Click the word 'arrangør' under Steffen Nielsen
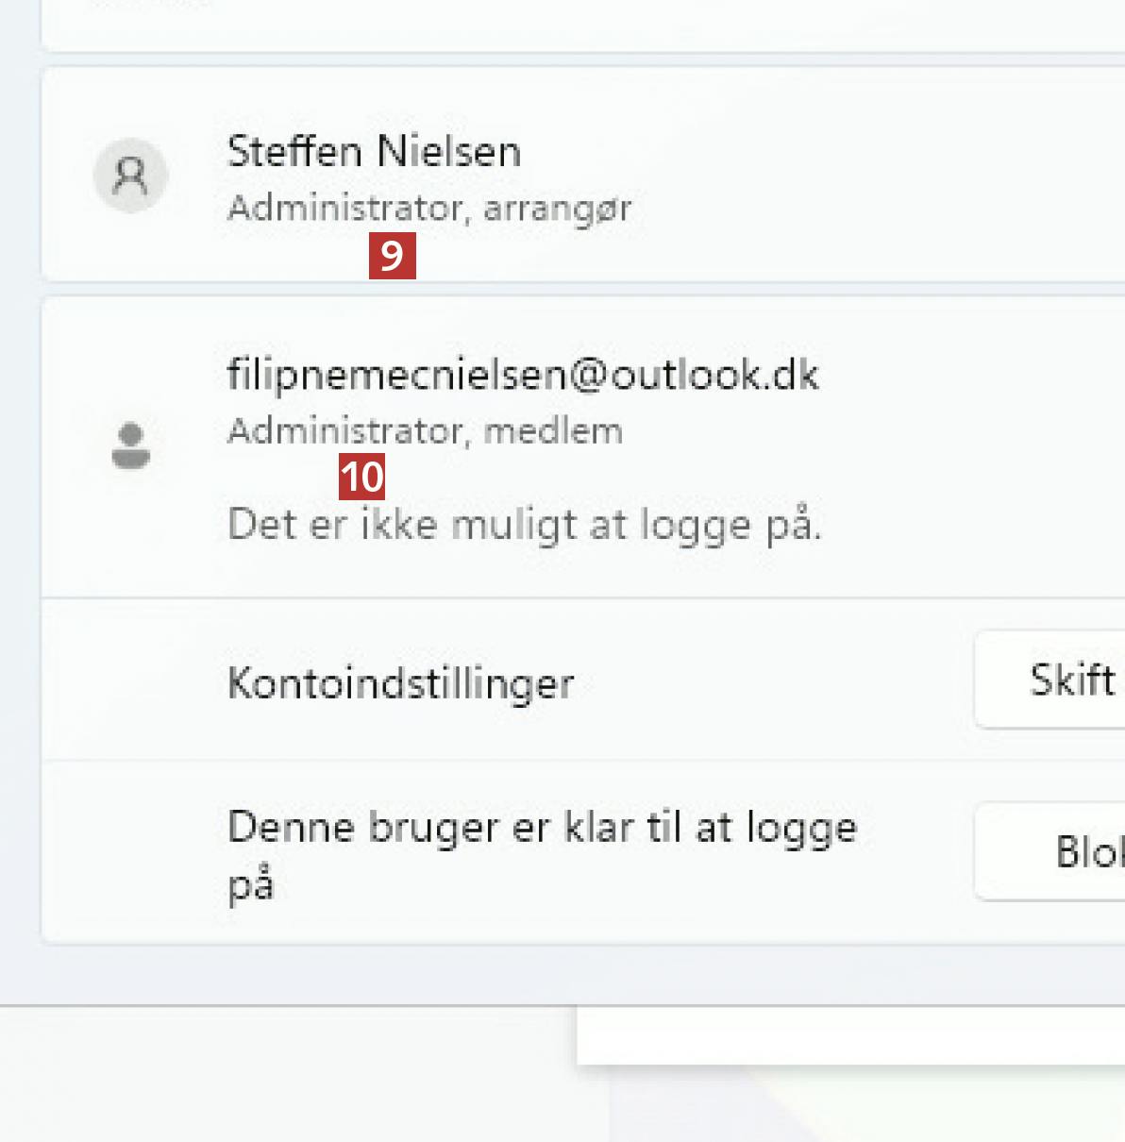The image size is (1125, 1142). pos(557,208)
